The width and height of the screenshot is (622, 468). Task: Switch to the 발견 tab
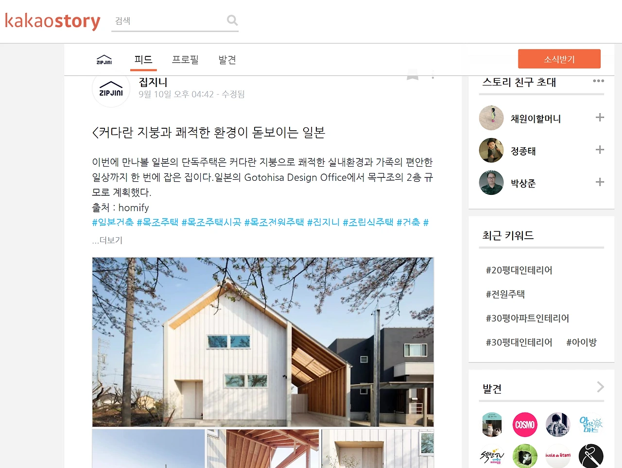227,60
